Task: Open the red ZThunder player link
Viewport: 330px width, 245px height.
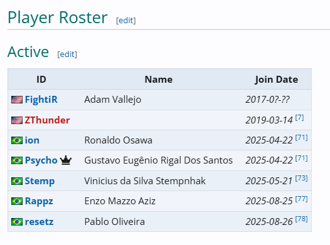Action: pyautogui.click(x=47, y=120)
